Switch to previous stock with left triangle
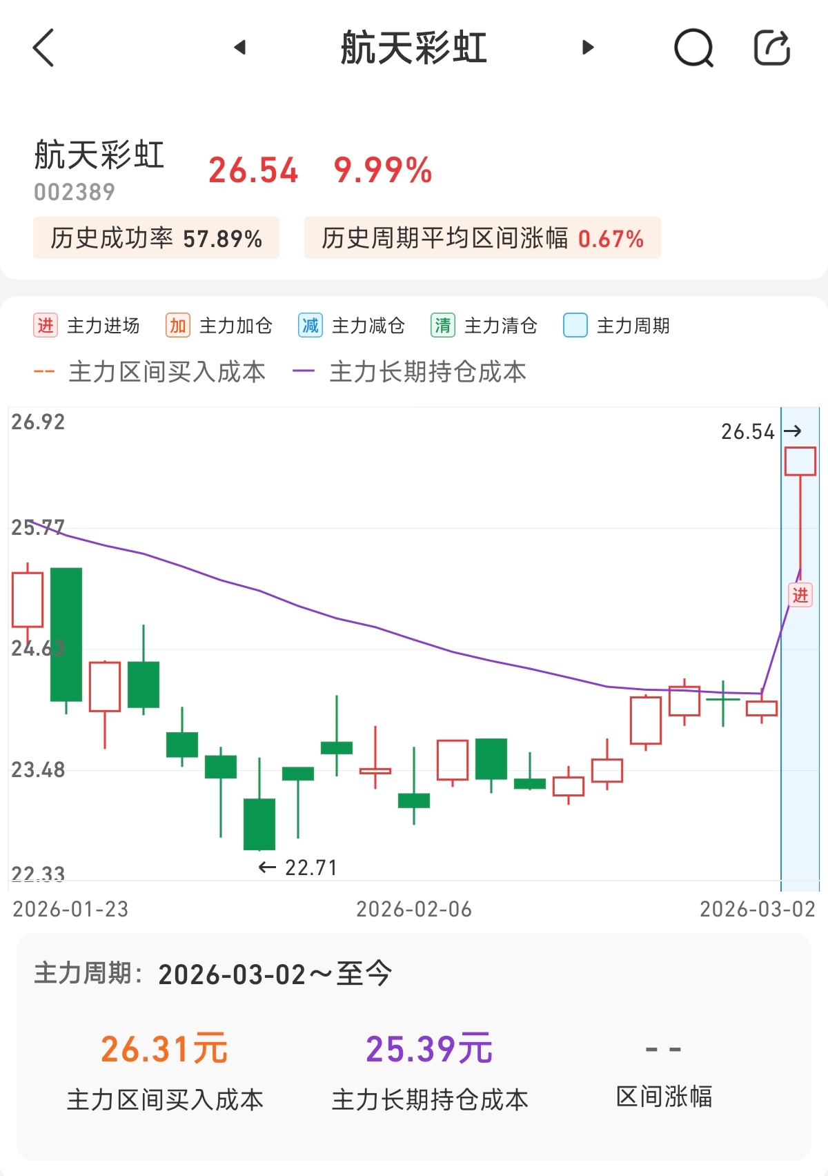Viewport: 828px width, 1176px height. [x=240, y=48]
